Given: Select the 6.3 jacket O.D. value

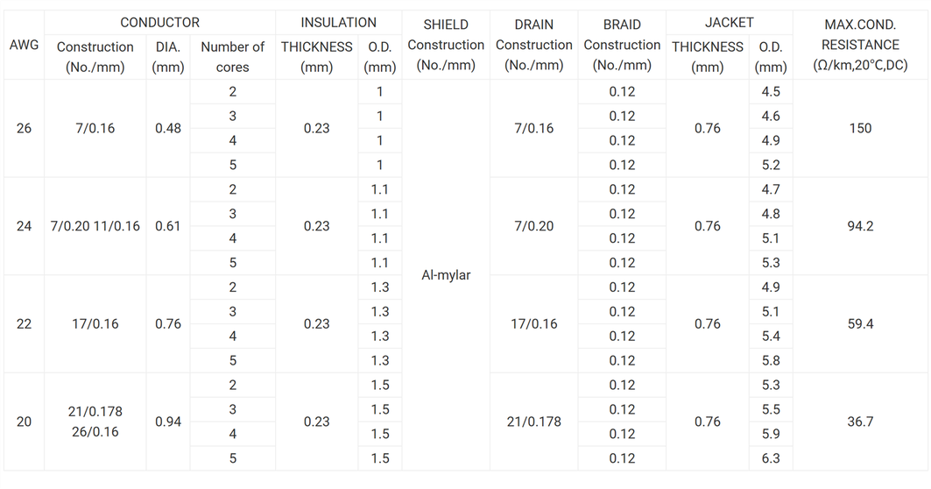Looking at the screenshot, I should pyautogui.click(x=771, y=458).
